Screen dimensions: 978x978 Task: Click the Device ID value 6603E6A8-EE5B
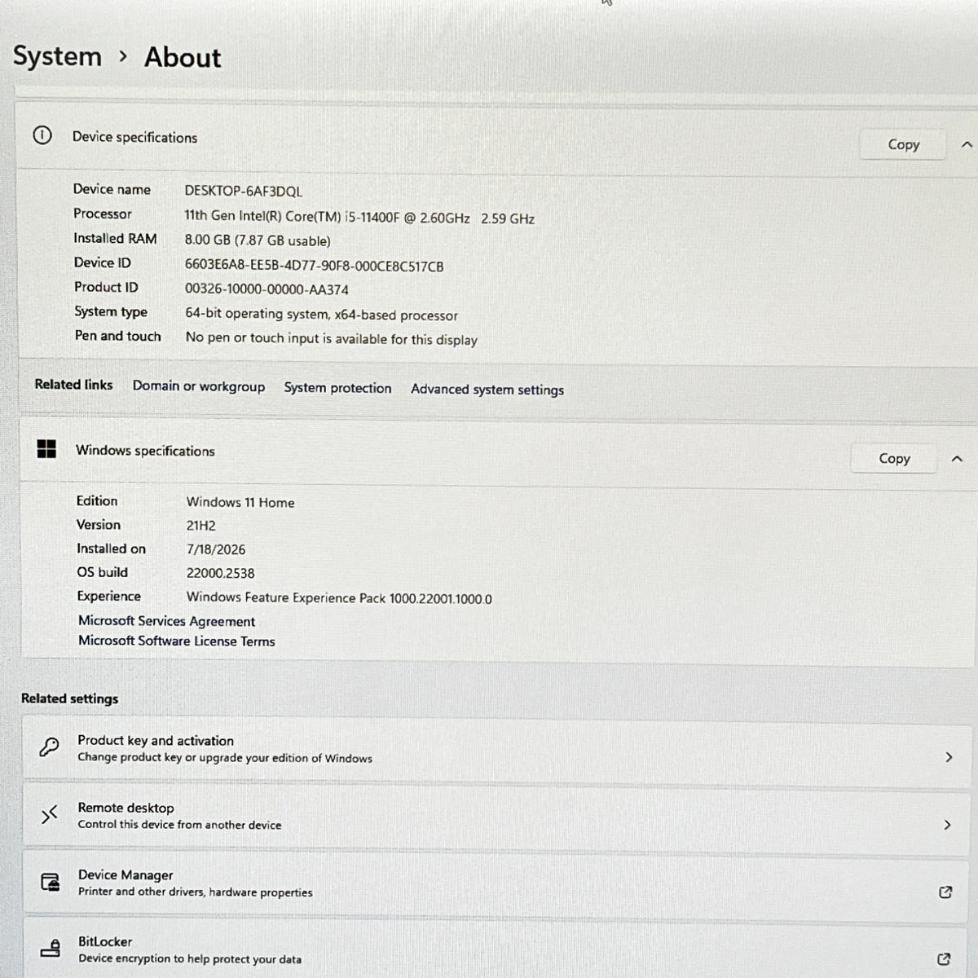pyautogui.click(x=314, y=266)
